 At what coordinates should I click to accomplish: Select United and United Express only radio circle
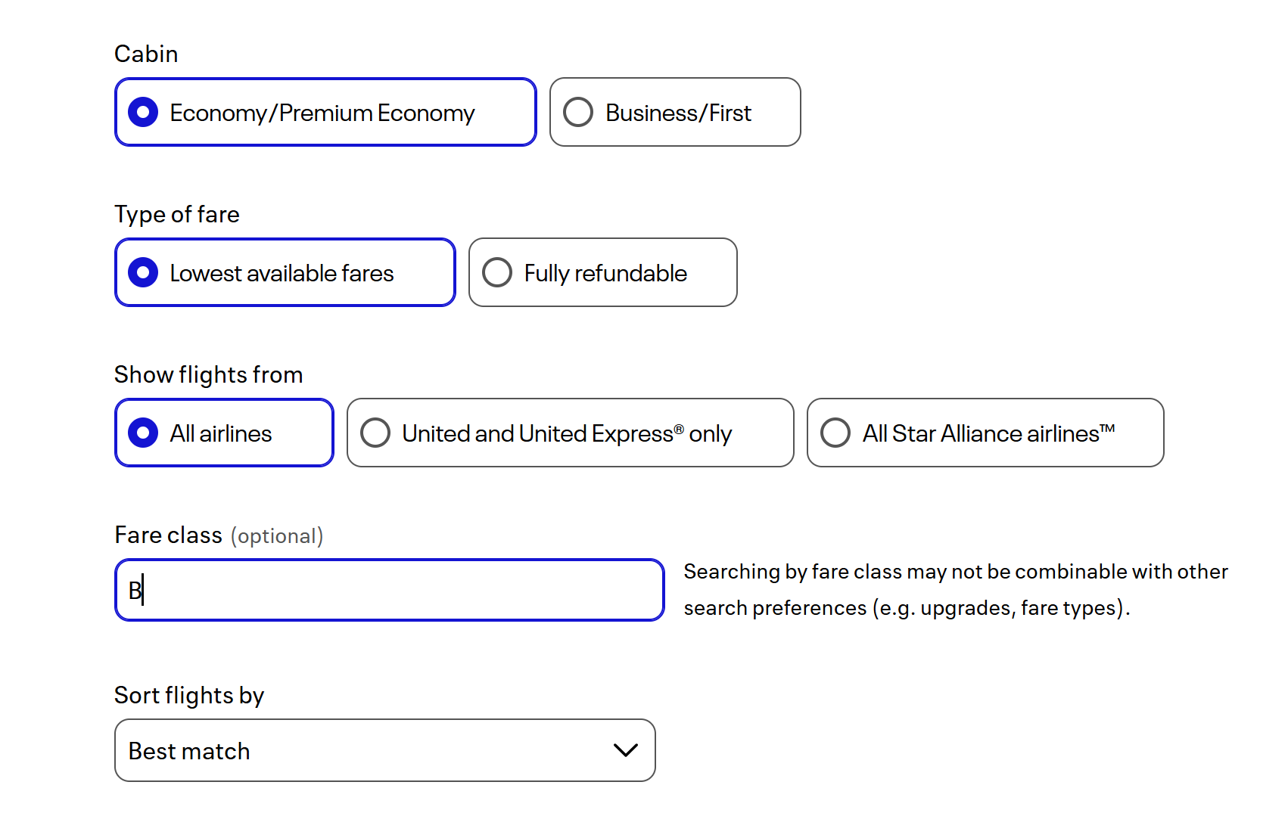coord(375,433)
